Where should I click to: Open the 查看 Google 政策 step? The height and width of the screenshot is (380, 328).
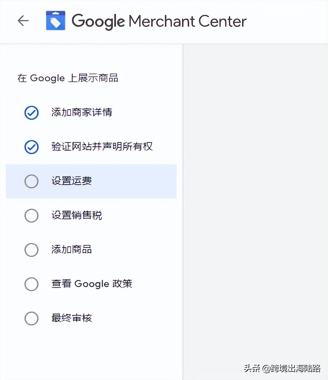[92, 284]
